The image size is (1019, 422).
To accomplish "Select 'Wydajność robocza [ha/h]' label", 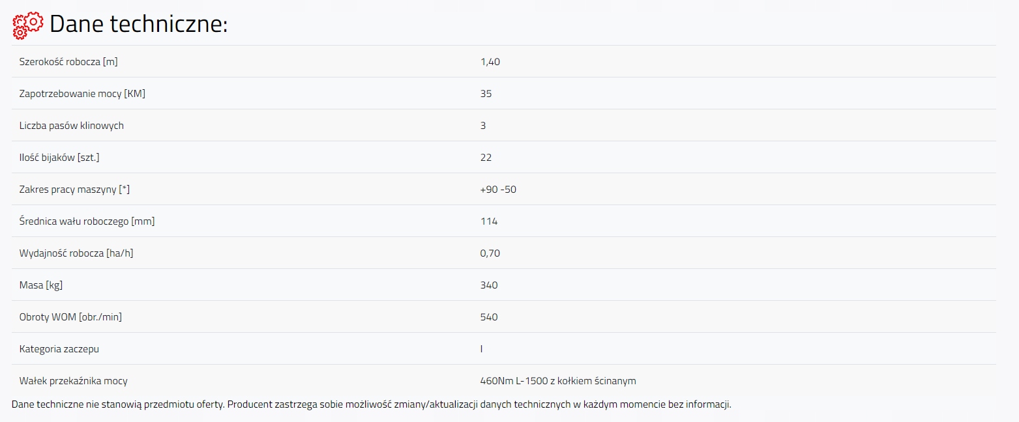I will tap(76, 253).
